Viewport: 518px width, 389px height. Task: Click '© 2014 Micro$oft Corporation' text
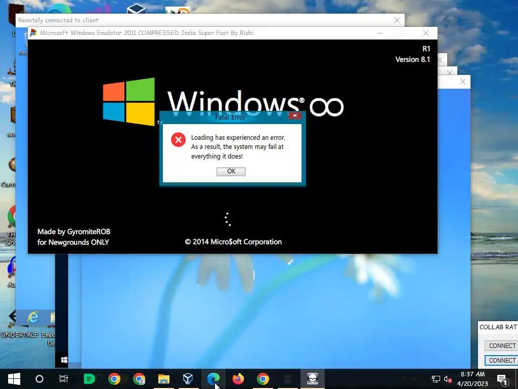233,242
